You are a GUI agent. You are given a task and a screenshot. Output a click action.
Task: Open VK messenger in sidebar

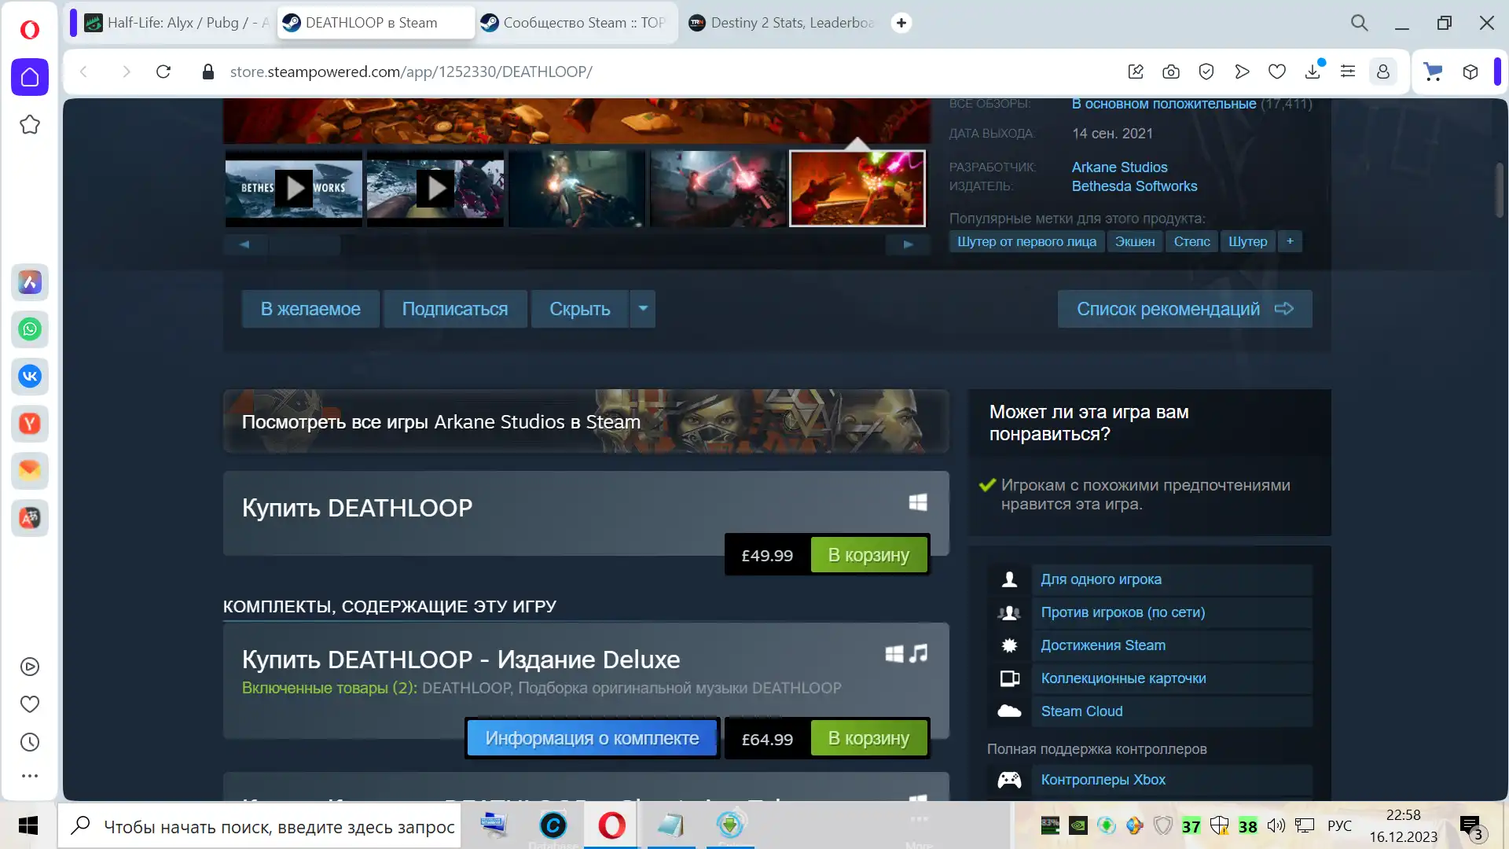coord(30,377)
